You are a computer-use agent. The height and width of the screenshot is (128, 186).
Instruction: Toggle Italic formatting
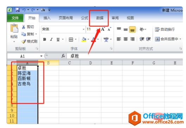click(51, 39)
